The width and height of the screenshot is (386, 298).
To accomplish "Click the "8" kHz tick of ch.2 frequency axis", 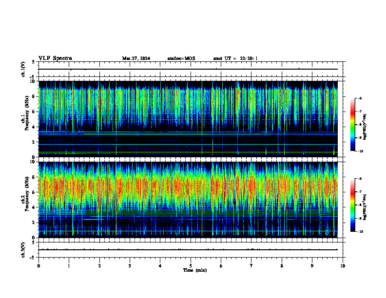I will click(34, 177).
